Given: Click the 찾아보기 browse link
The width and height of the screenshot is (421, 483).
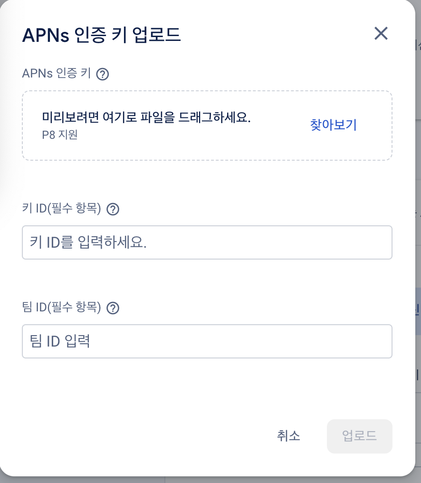Looking at the screenshot, I should tap(333, 125).
